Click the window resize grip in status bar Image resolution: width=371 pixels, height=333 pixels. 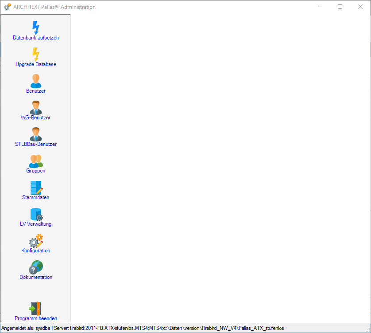368,330
